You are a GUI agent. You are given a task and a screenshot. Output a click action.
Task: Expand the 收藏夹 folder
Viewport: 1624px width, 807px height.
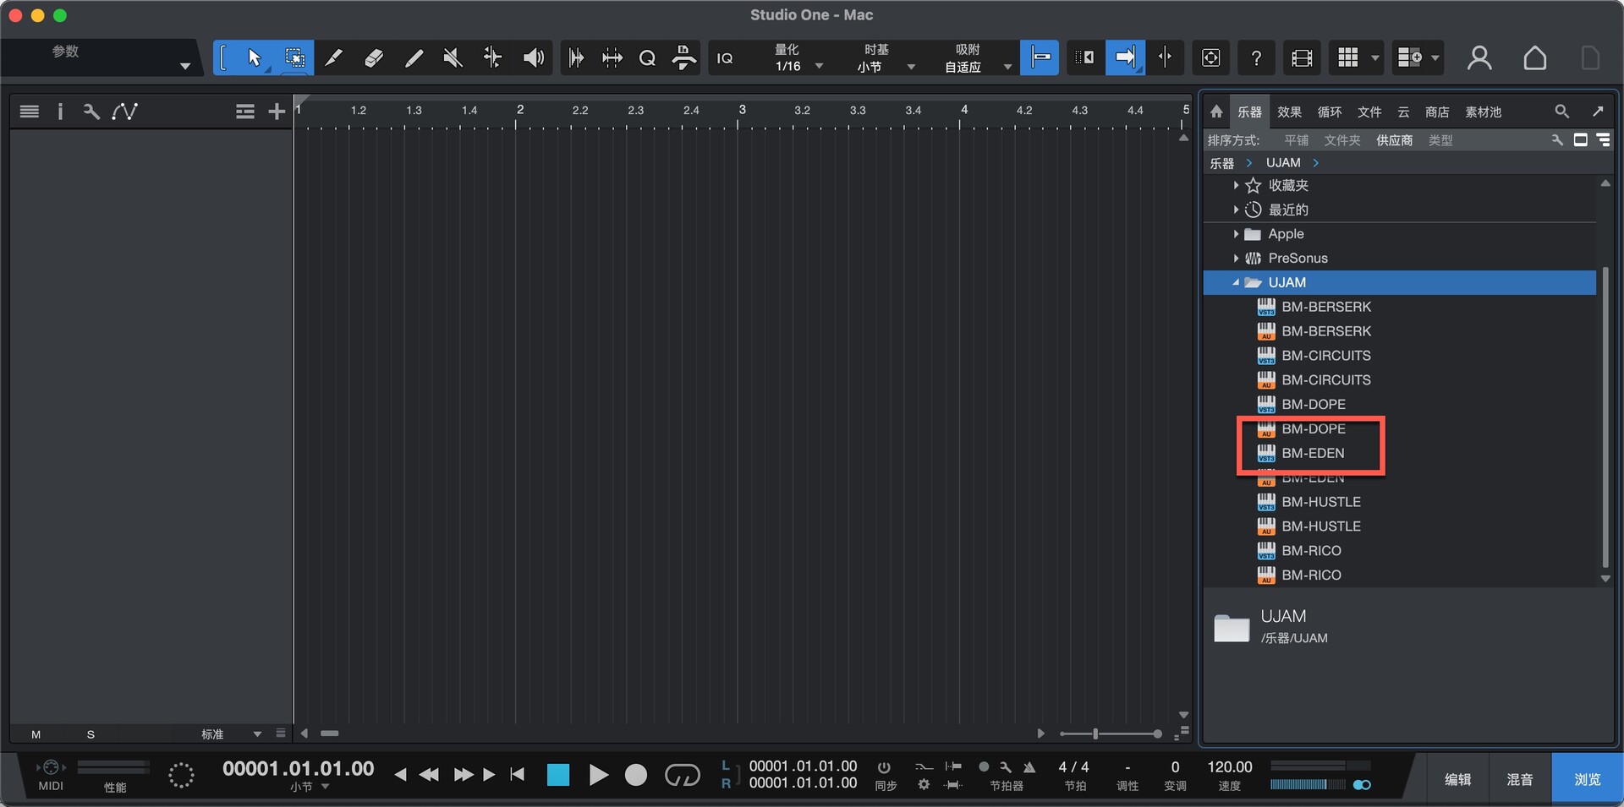click(1236, 185)
